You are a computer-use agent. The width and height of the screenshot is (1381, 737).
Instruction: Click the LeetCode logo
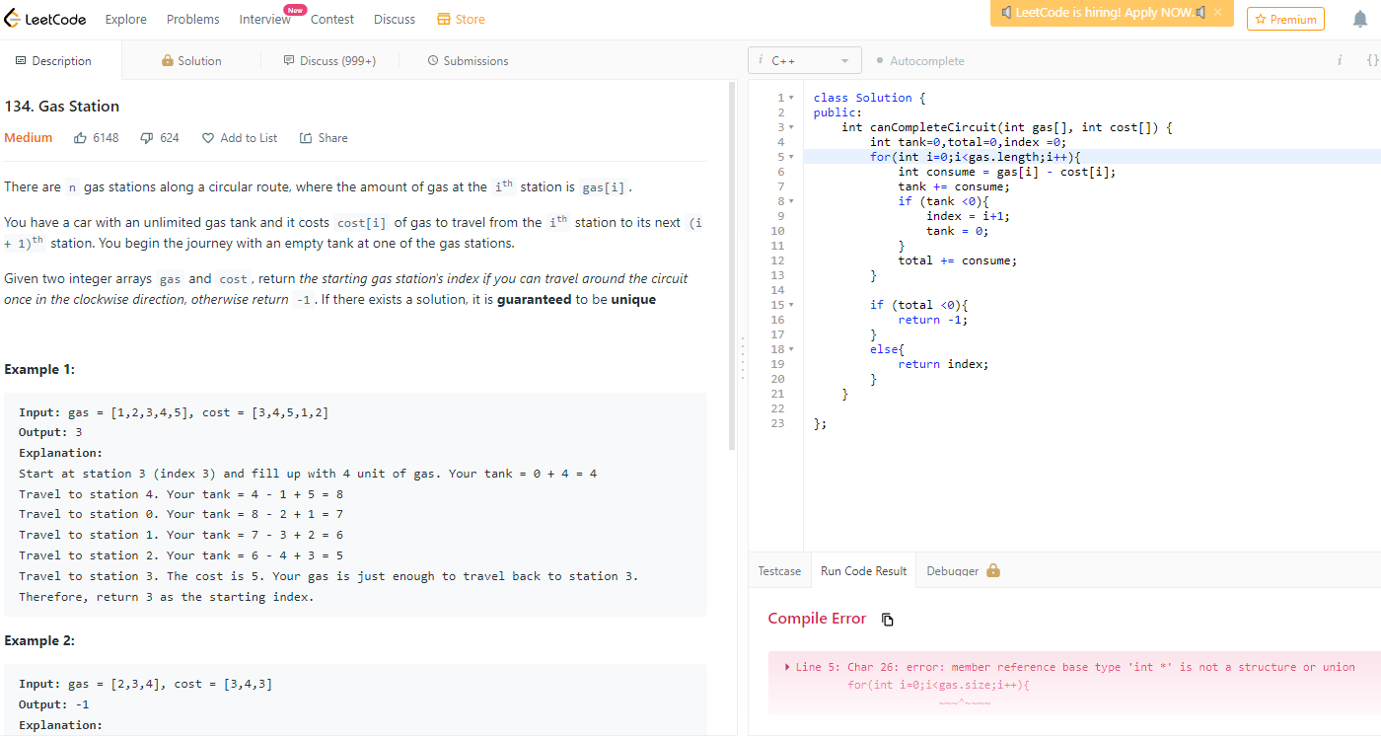45,19
